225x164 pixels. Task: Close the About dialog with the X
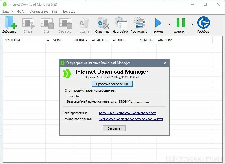(165, 63)
